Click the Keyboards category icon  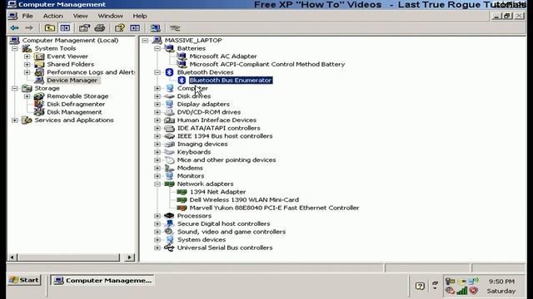pyautogui.click(x=169, y=152)
